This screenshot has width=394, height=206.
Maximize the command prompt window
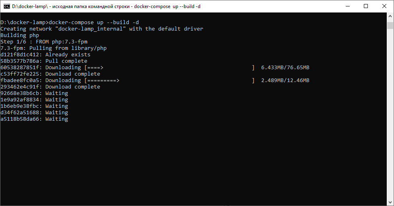click(x=365, y=6)
